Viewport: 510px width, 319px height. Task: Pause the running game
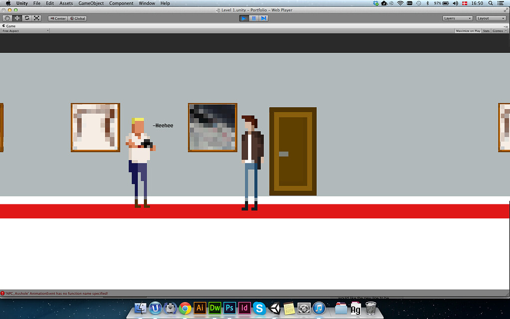click(254, 18)
